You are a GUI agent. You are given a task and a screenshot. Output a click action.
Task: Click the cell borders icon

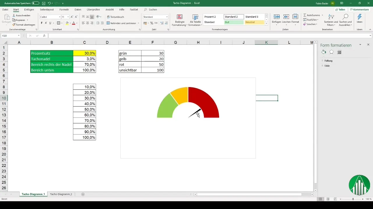pos(58,23)
